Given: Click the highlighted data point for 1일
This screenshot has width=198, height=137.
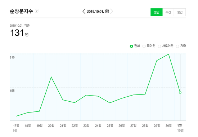Looking at the screenshot, I should pyautogui.click(x=180, y=92).
